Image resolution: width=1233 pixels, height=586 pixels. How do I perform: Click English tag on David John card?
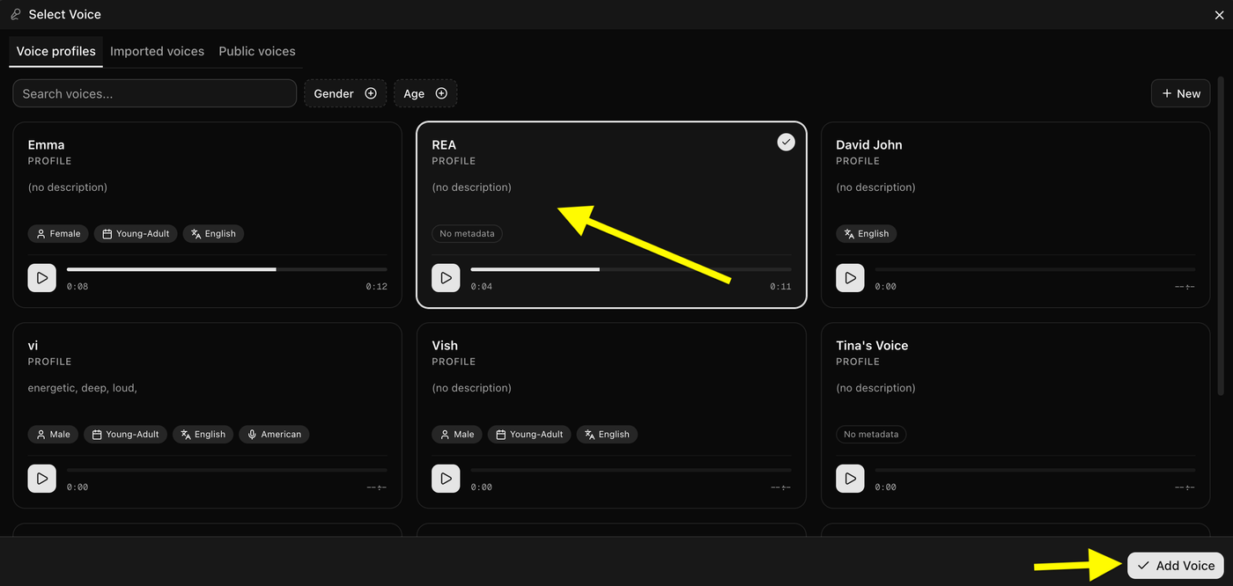tap(867, 233)
